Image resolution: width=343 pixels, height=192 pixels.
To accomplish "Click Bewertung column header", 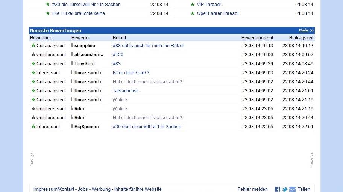I will click(x=41, y=38).
